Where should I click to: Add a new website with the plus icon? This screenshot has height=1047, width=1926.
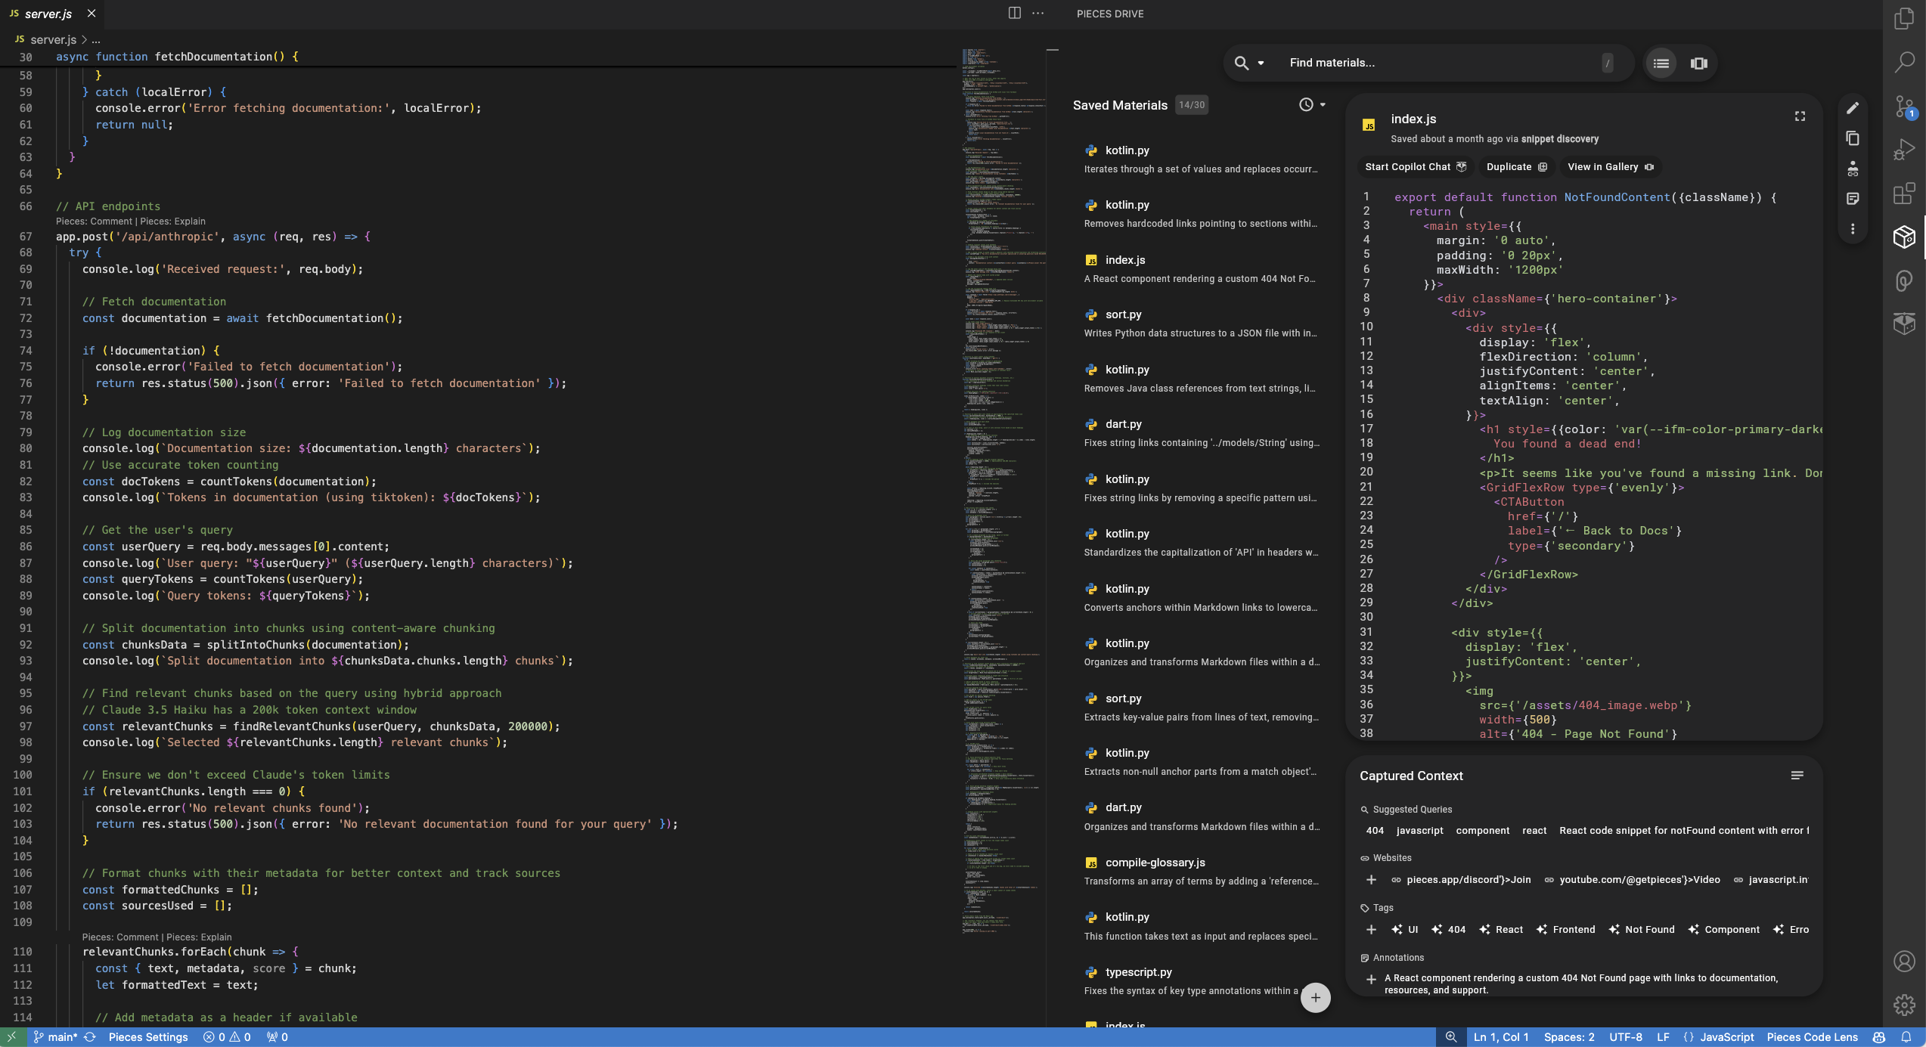click(x=1371, y=880)
